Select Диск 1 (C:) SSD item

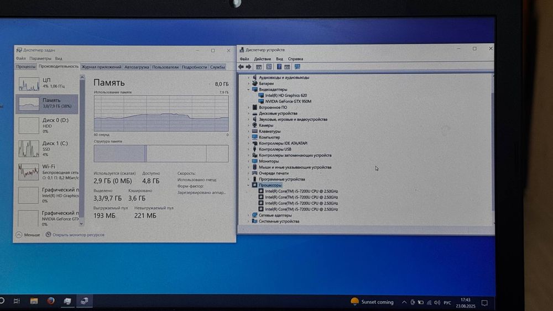tap(47, 149)
